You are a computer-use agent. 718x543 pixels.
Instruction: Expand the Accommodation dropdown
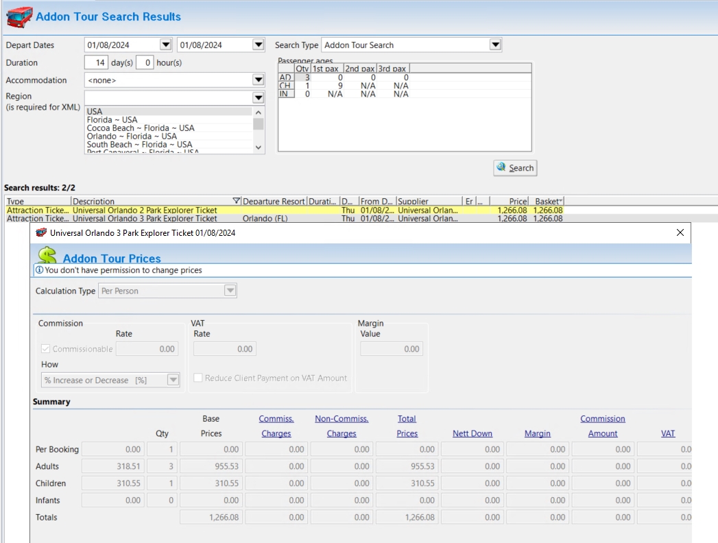258,80
